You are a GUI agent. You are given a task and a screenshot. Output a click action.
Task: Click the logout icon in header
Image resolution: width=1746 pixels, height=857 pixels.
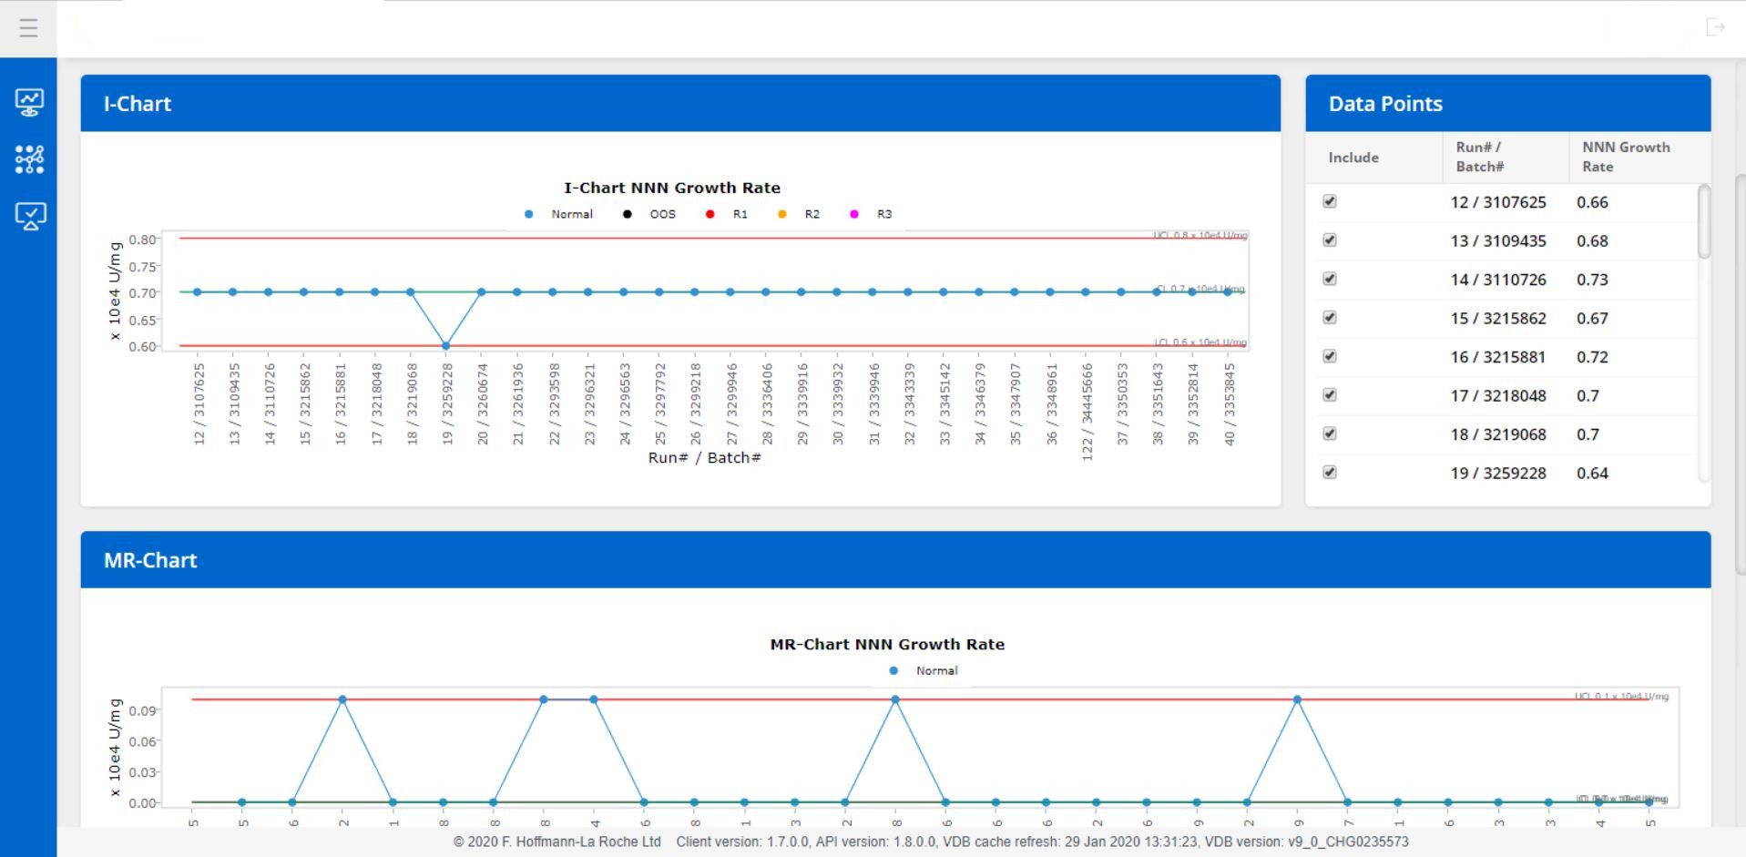(x=1715, y=27)
